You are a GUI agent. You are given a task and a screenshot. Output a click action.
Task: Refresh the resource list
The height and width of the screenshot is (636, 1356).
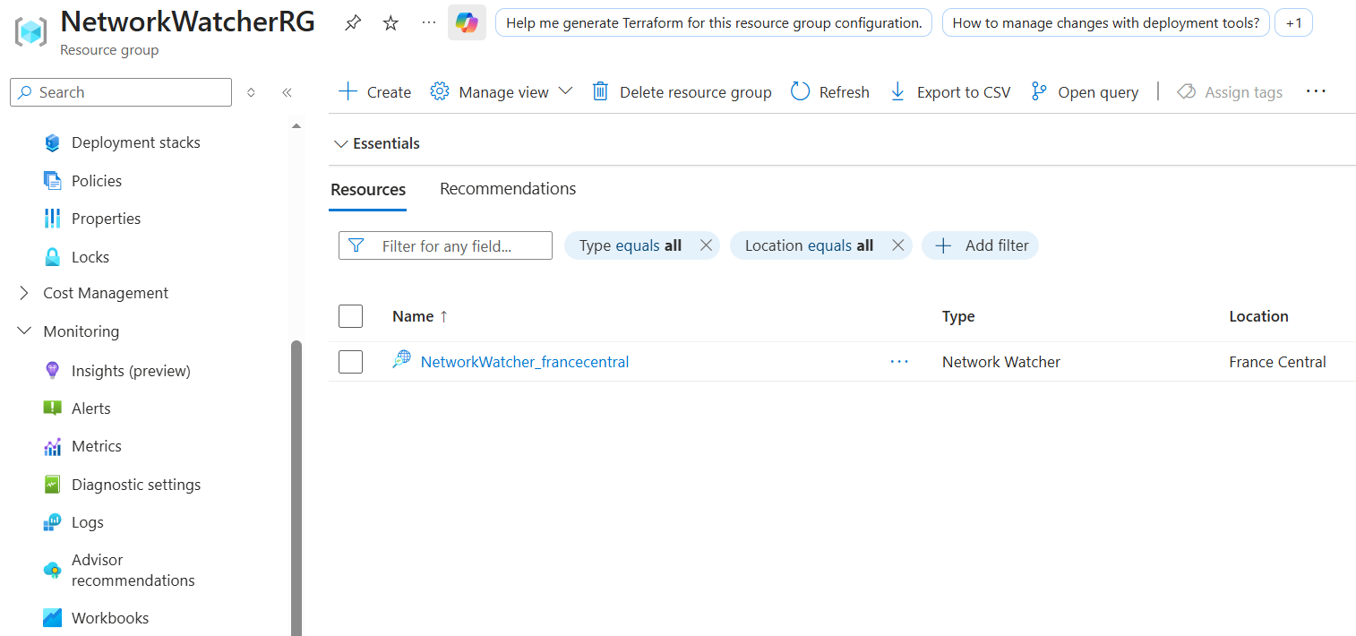click(x=830, y=92)
